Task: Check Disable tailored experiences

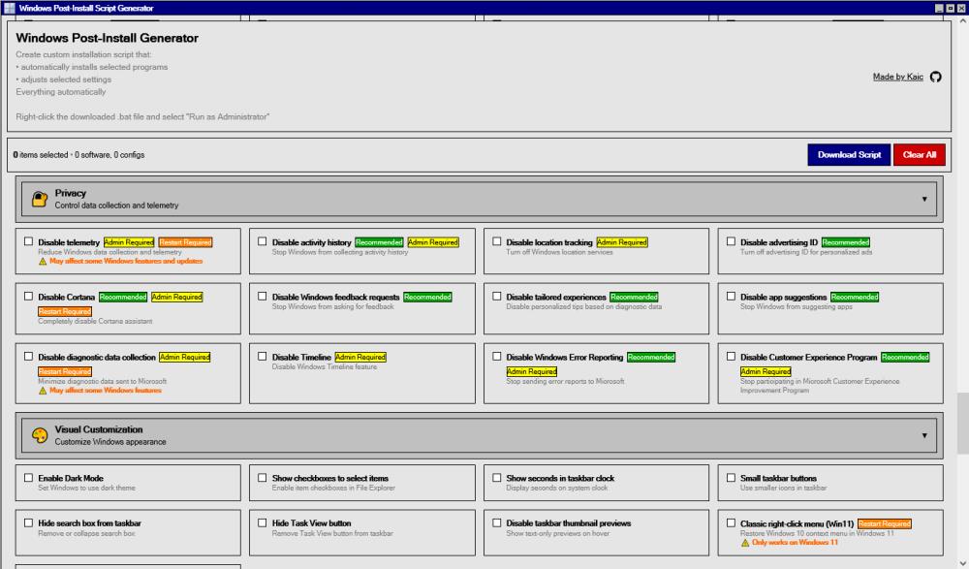Action: click(497, 297)
